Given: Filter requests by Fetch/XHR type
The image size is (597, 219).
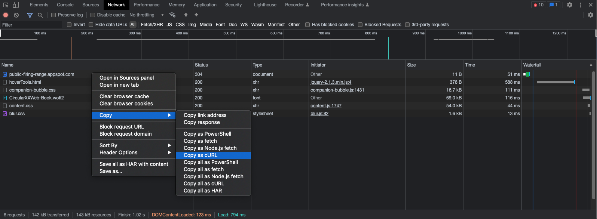Looking at the screenshot, I should (151, 25).
